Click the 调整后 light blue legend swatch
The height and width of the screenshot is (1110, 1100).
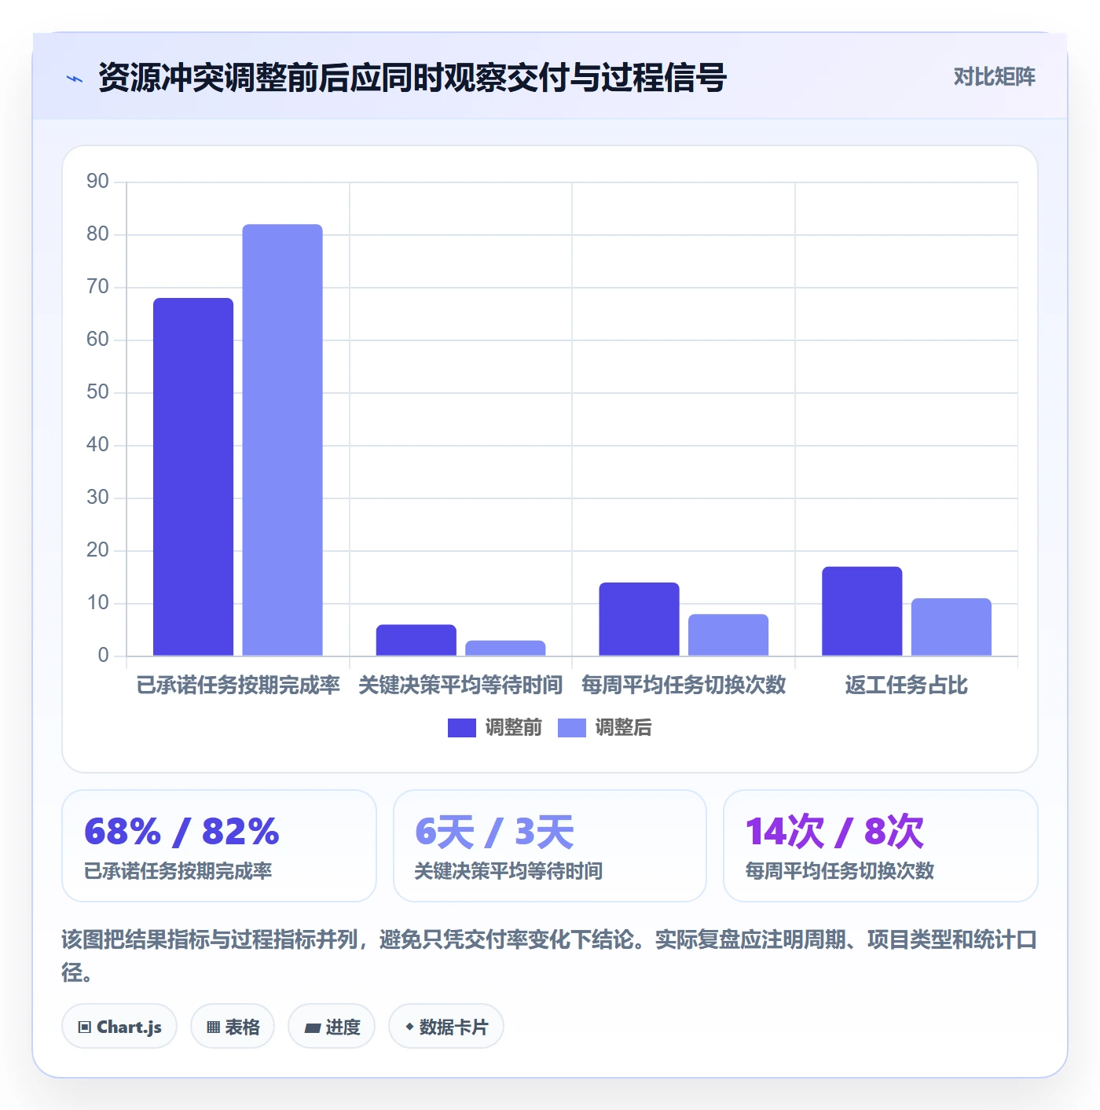572,728
